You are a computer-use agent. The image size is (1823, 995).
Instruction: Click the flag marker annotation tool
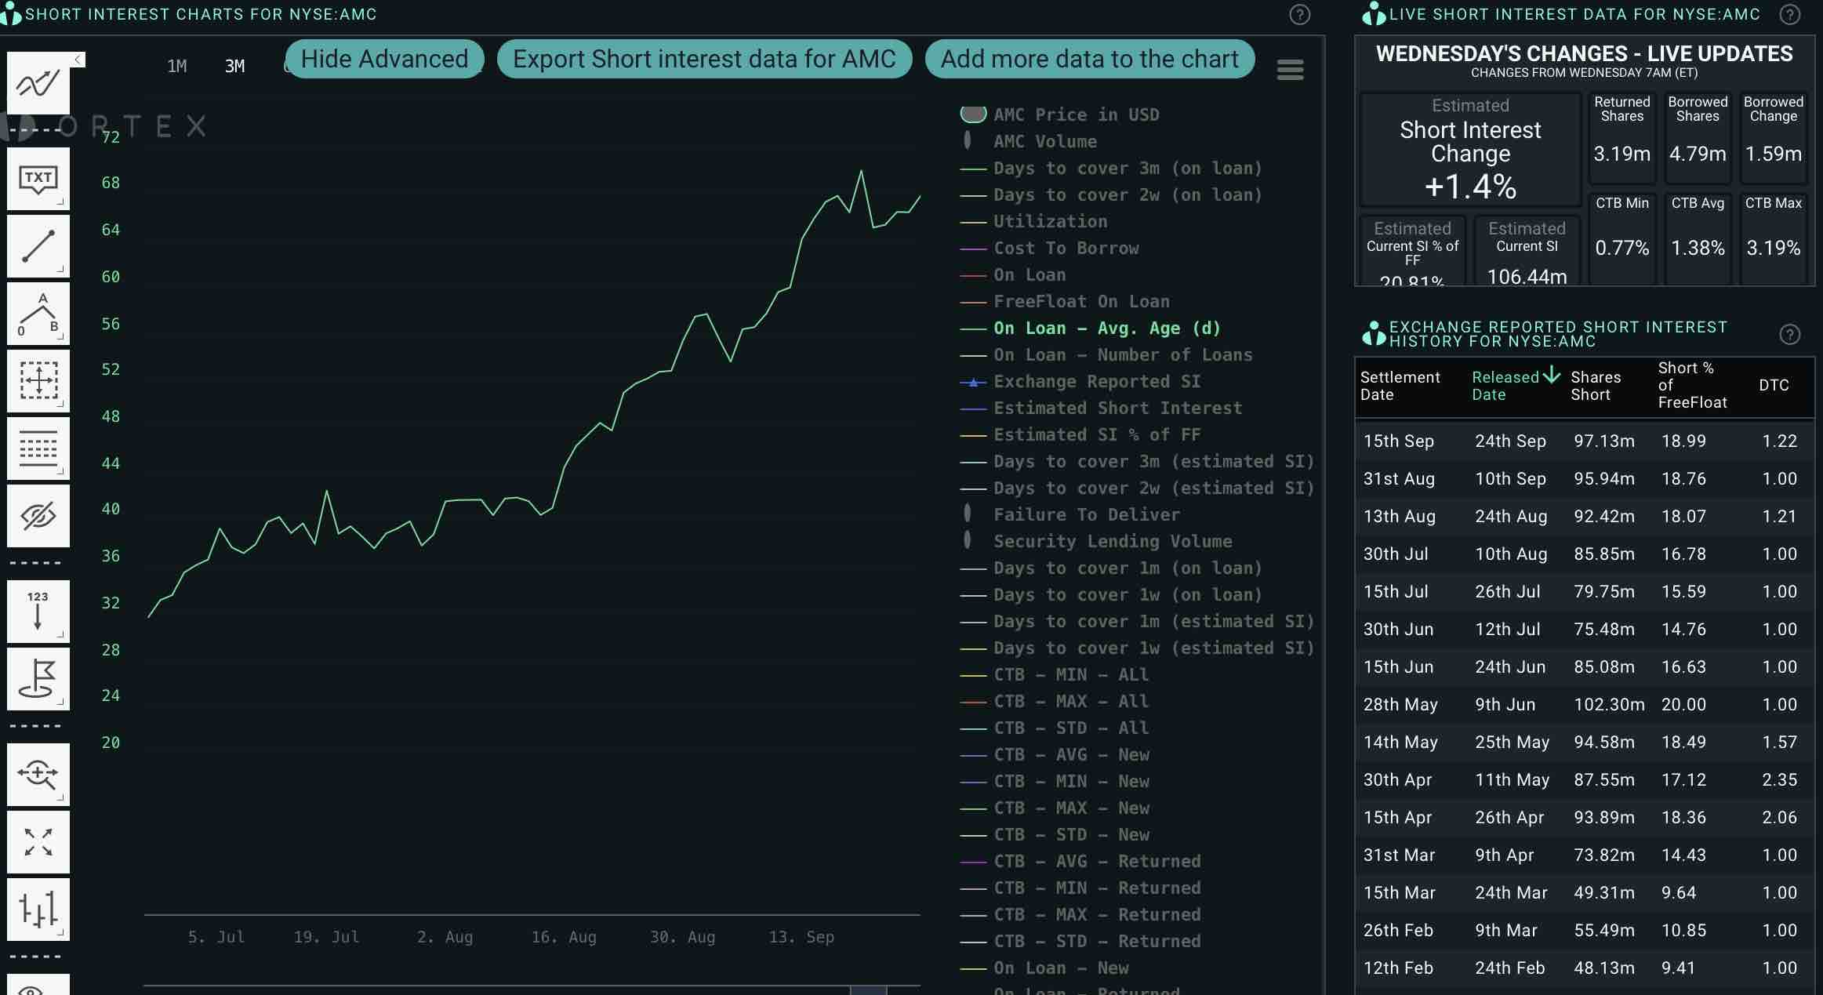(x=38, y=679)
